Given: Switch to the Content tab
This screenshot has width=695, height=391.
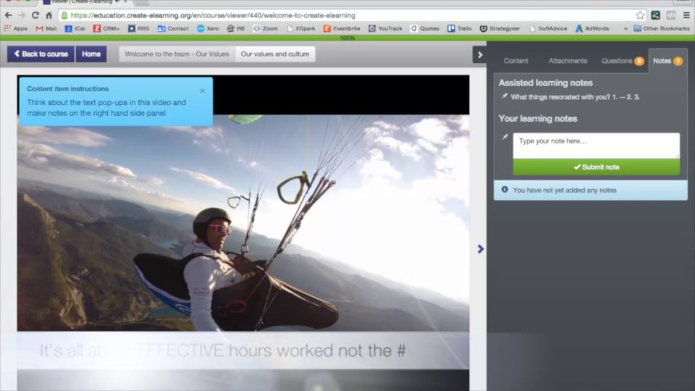Looking at the screenshot, I should click(516, 61).
